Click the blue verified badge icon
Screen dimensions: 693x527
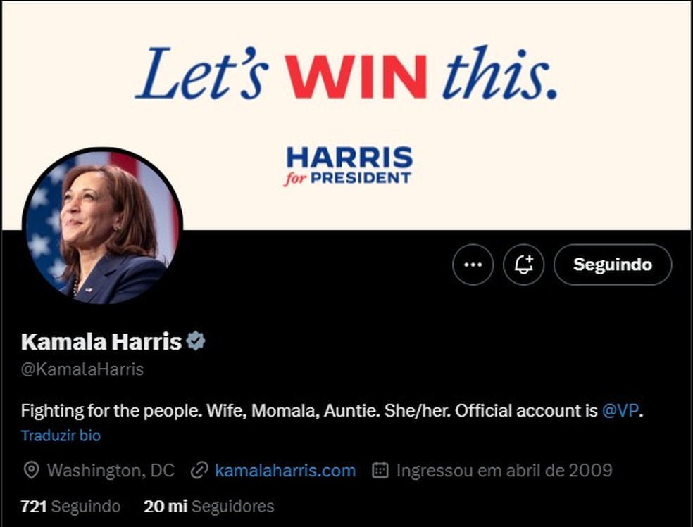(x=195, y=341)
